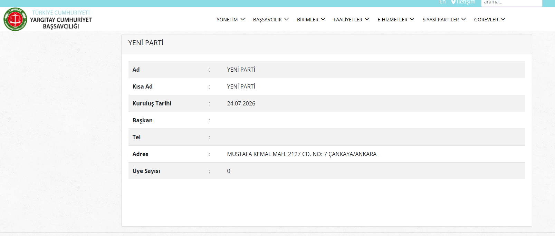Image resolution: width=555 pixels, height=236 pixels.
Task: Open the BAŞSAVCILIK menu
Action: coord(267,20)
